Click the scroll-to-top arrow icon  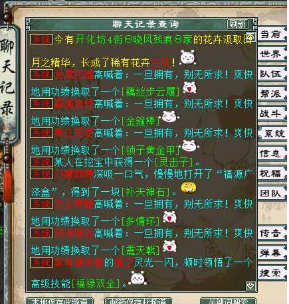tap(250, 37)
